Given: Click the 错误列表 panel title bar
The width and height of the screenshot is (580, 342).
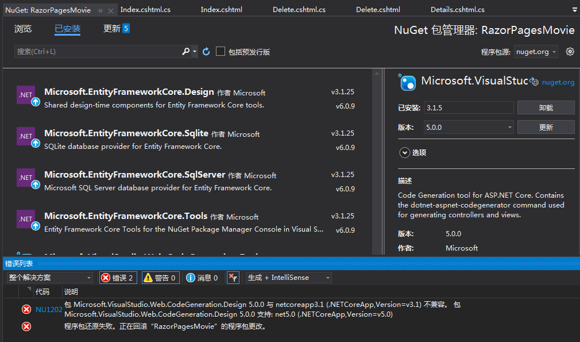Looking at the screenshot, I should click(x=291, y=263).
